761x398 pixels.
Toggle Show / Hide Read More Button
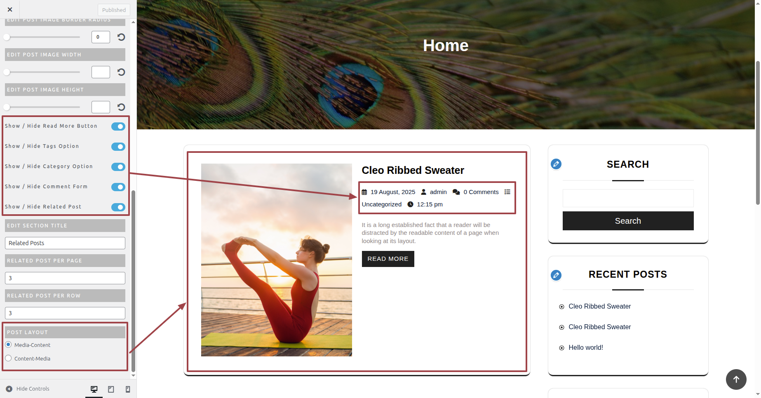click(x=118, y=126)
